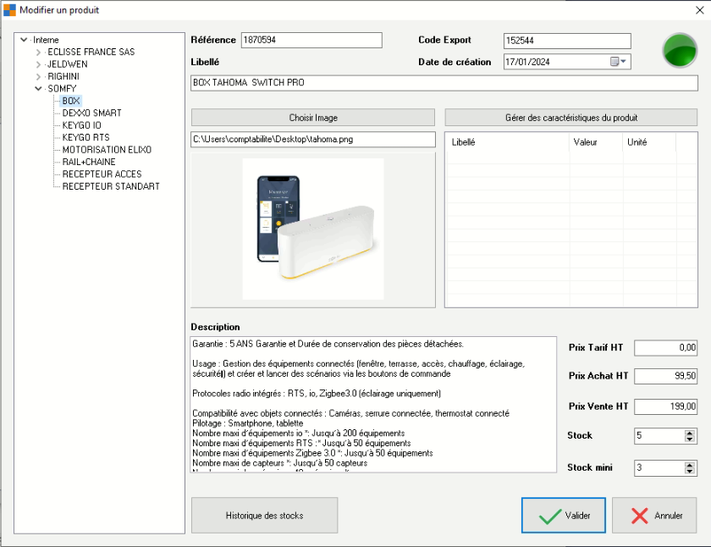Sort by Unité column header
The width and height of the screenshot is (711, 547).
[x=649, y=142]
